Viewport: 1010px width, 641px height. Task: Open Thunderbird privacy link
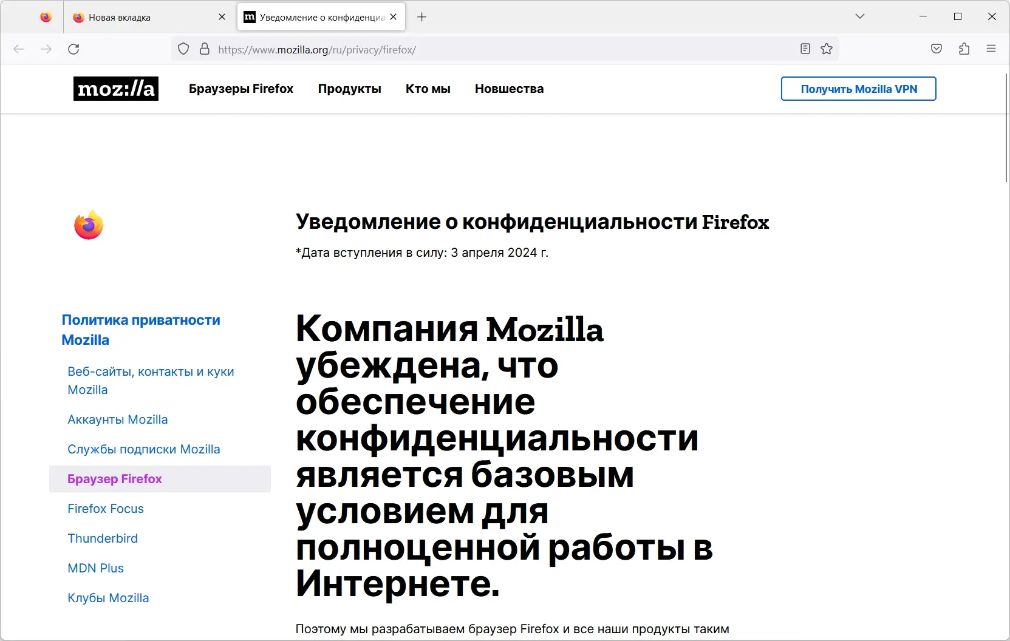tap(103, 538)
